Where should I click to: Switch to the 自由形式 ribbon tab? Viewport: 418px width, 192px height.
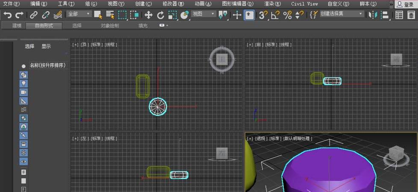click(x=44, y=26)
